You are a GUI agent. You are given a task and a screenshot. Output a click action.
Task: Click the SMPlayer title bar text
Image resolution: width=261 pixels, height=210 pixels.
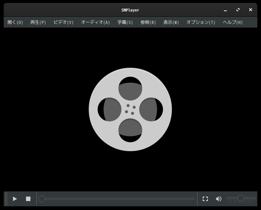[130, 10]
